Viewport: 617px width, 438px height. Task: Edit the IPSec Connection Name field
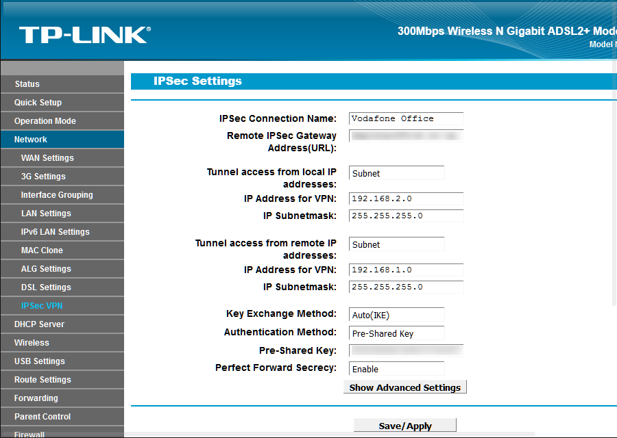pyautogui.click(x=406, y=118)
